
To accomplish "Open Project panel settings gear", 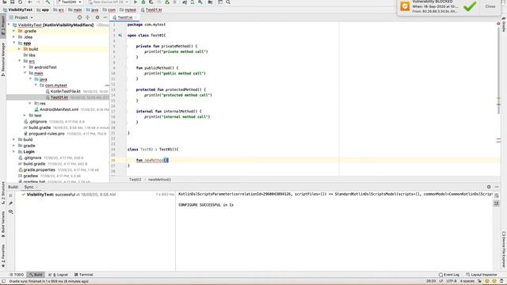I will [x=97, y=17].
